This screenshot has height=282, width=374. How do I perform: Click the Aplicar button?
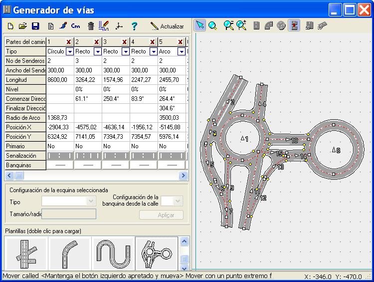161,215
